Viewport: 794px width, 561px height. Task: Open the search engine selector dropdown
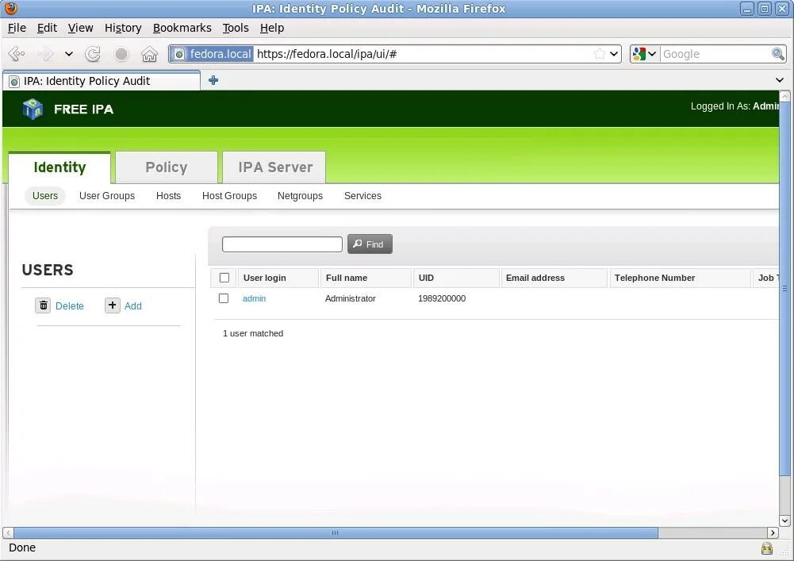tap(645, 54)
